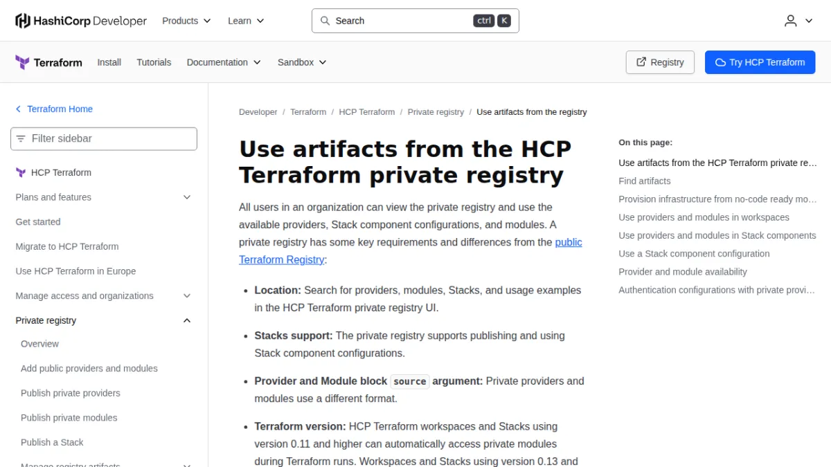Image resolution: width=831 pixels, height=467 pixels.
Task: Open the Registry external link button
Action: (660, 62)
